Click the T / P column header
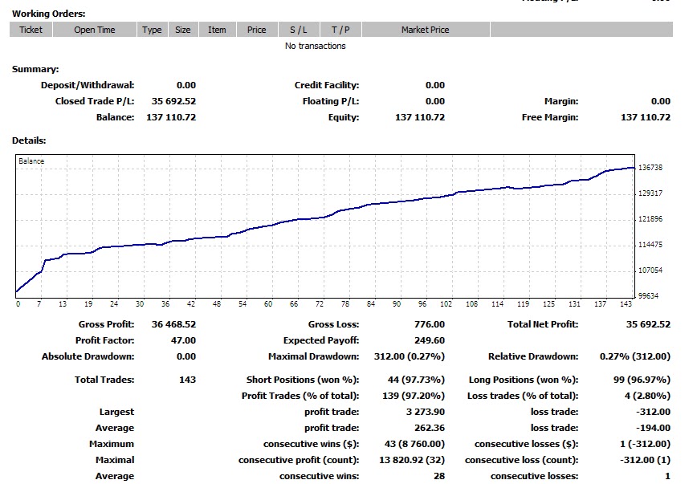The width and height of the screenshot is (693, 484). (x=340, y=30)
